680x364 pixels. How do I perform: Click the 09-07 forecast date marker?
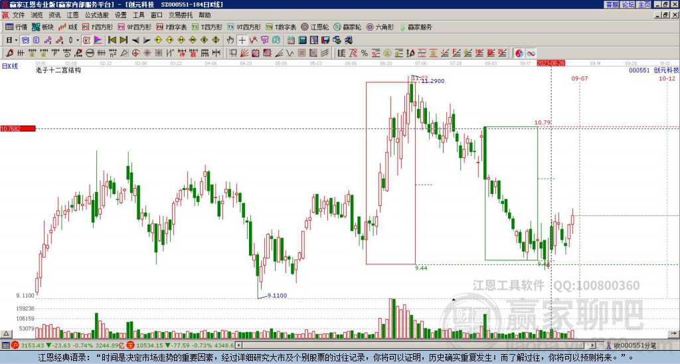point(579,78)
